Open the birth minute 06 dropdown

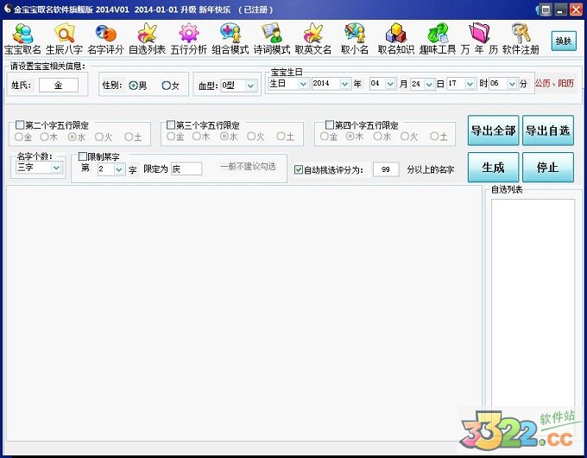[x=512, y=84]
